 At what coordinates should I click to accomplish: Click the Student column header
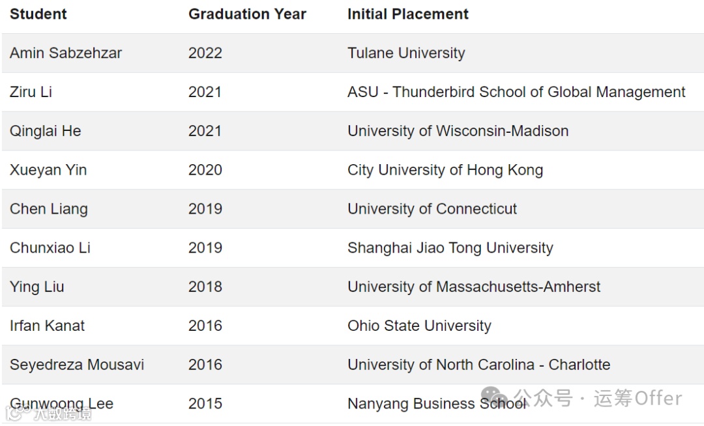[38, 14]
